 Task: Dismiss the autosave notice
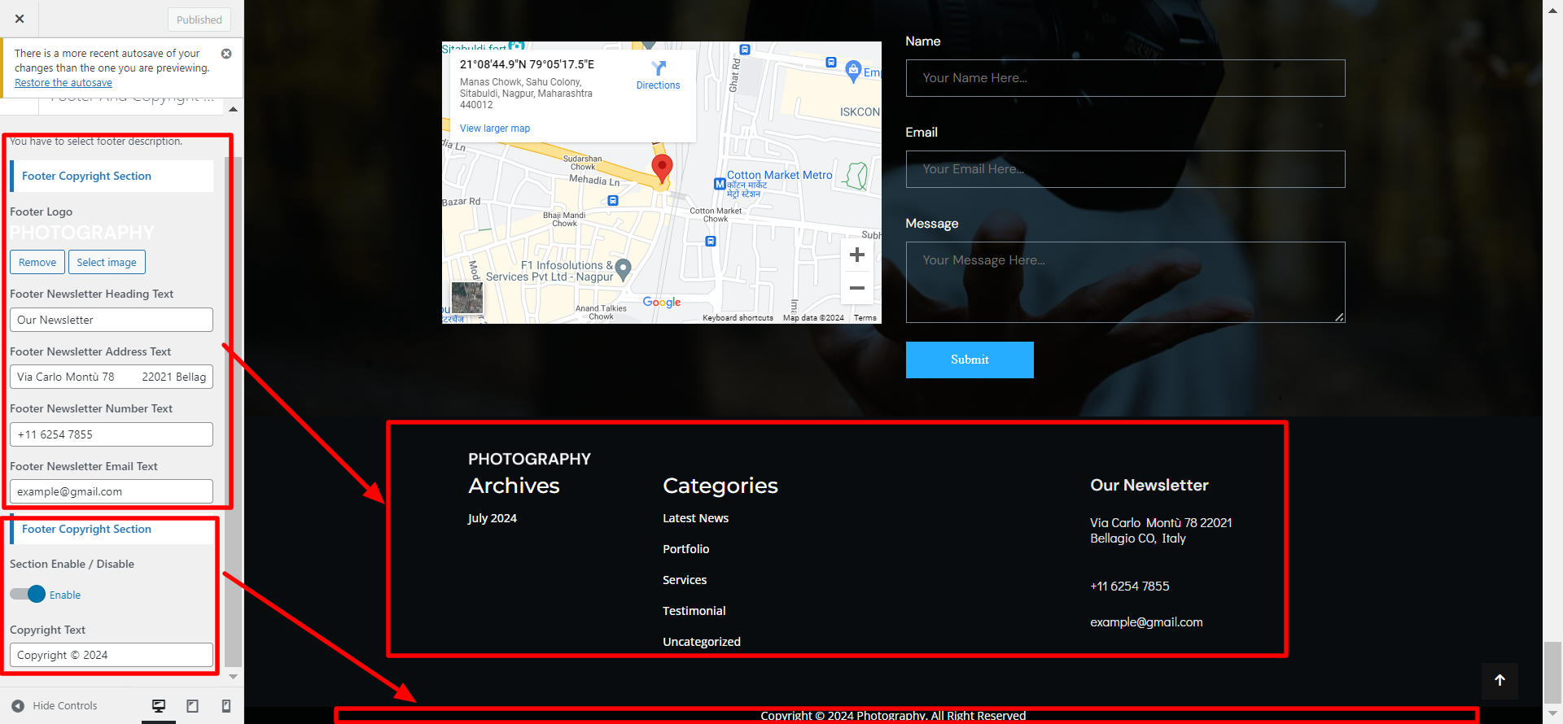[x=226, y=54]
